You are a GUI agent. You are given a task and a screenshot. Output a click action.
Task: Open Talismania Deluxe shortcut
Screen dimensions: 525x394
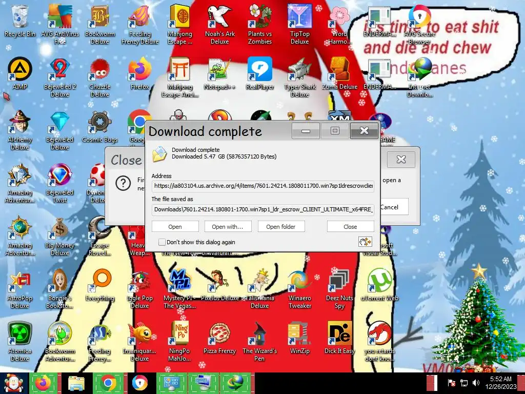(x=260, y=289)
